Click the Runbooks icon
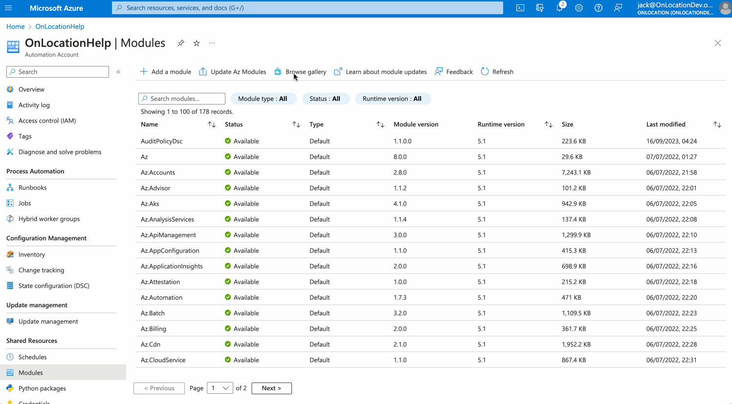Image resolution: width=732 pixels, height=404 pixels. [10, 188]
